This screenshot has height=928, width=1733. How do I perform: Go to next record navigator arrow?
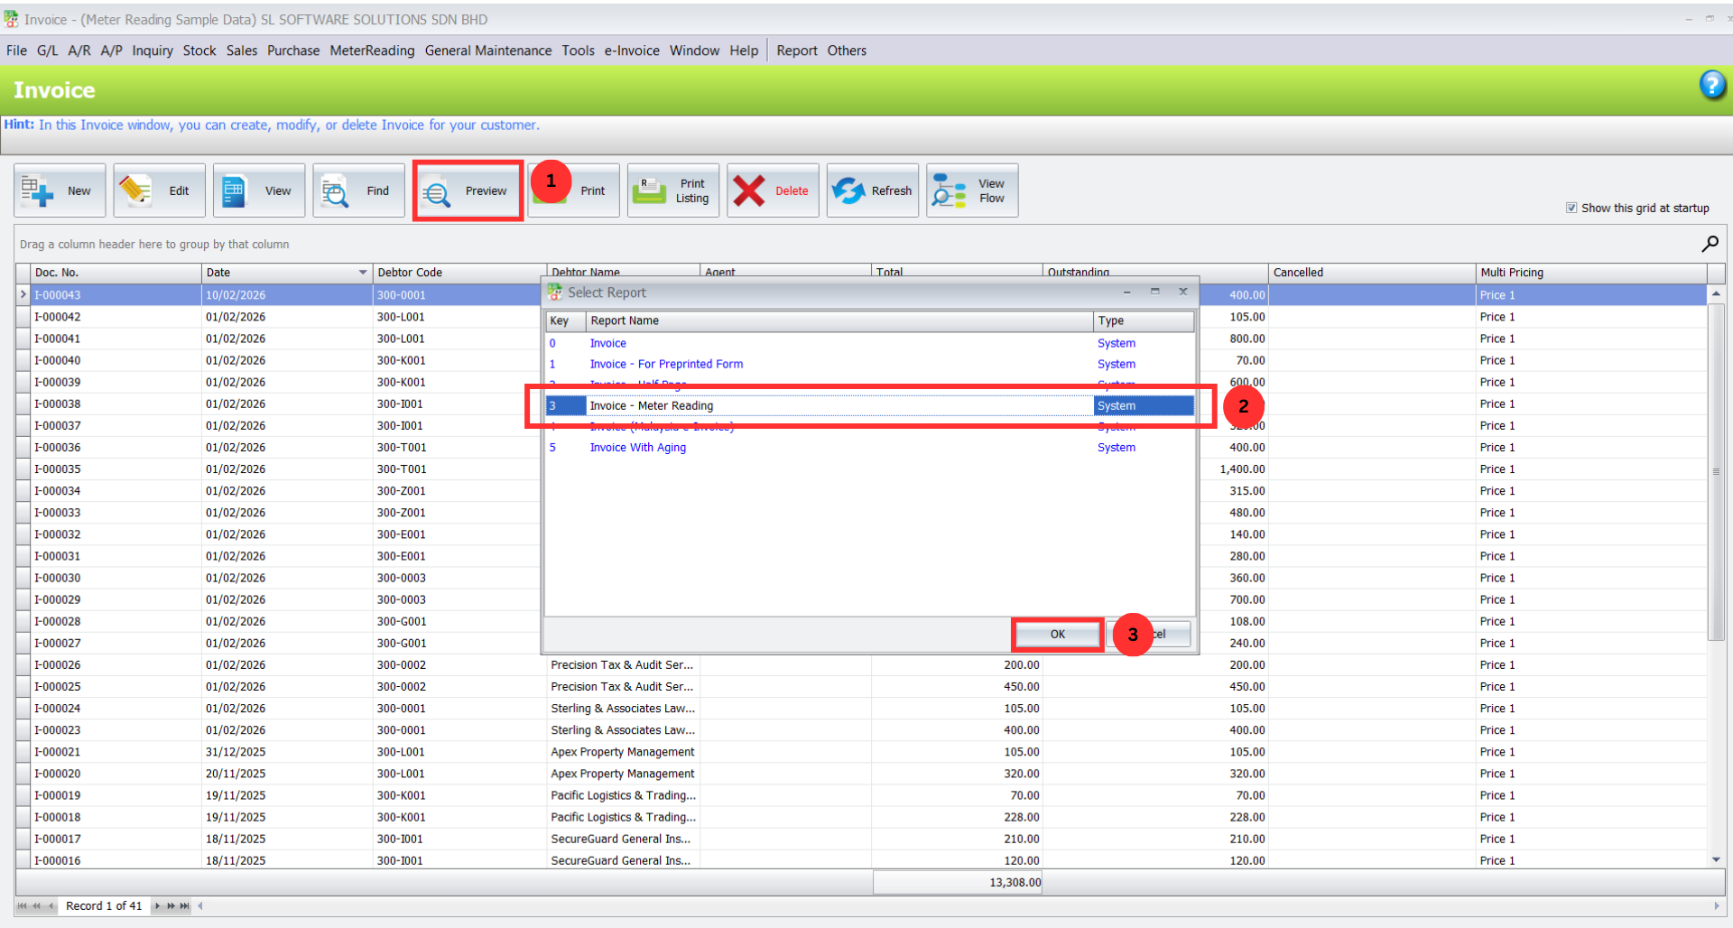pos(158,905)
